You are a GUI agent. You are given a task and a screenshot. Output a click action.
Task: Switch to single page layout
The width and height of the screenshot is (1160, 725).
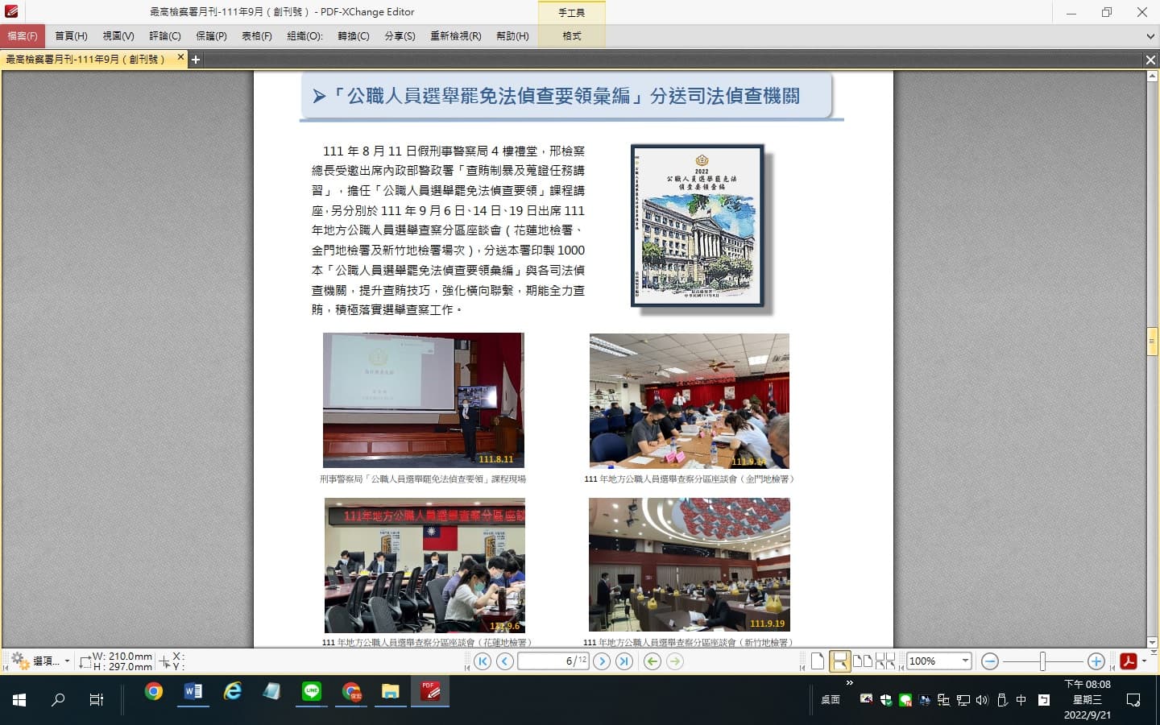click(818, 661)
